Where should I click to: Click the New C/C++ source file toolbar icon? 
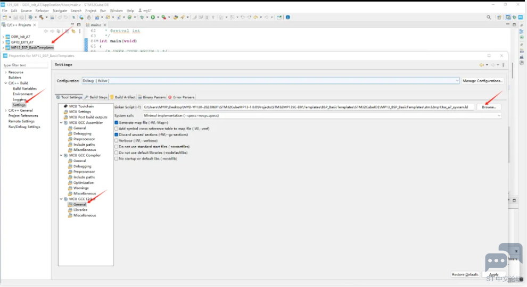tap(119, 17)
